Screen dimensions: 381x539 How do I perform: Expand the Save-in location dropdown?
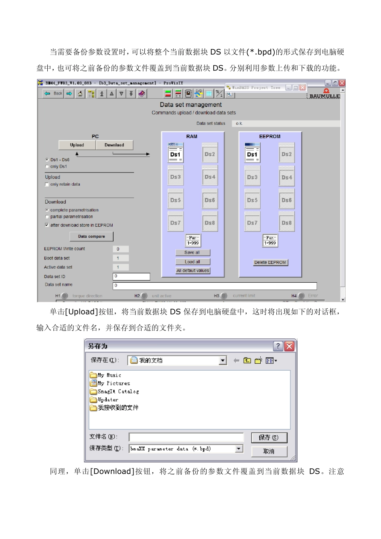coord(223,361)
